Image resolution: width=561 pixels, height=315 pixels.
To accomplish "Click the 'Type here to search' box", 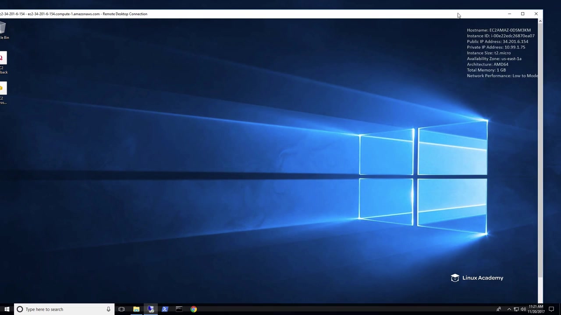I will tap(64, 309).
